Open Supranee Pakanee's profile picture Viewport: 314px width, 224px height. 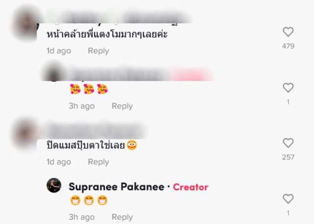[x=54, y=186]
